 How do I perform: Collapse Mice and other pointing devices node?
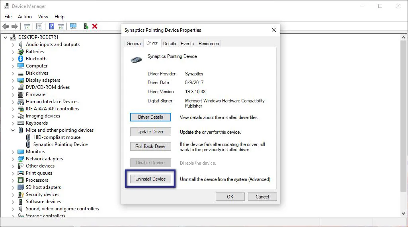(x=13, y=130)
